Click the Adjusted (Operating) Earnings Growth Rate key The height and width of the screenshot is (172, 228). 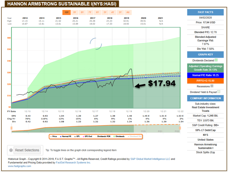pos(206,68)
